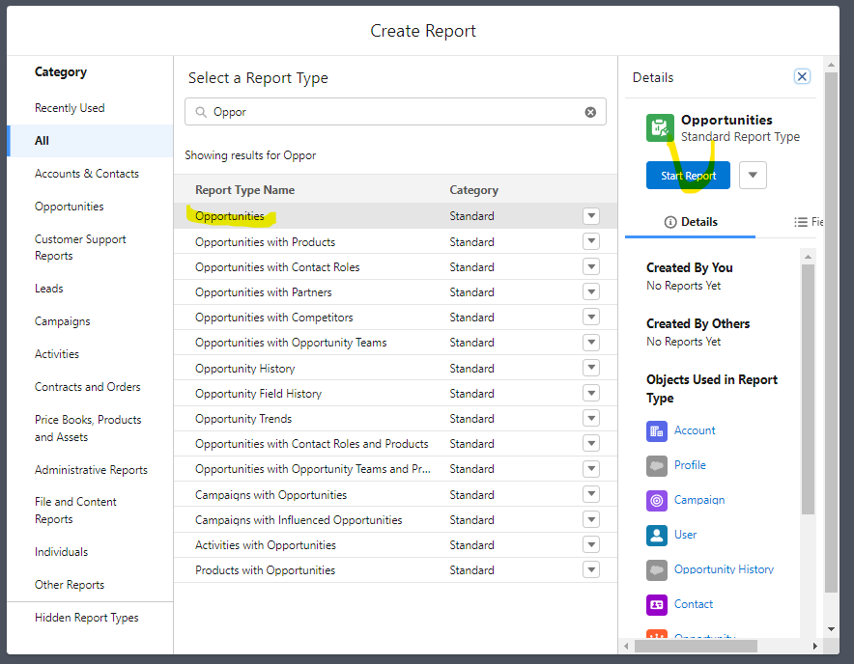This screenshot has height=664, width=854.
Task: Click the Campaign object icon
Action: (x=657, y=500)
